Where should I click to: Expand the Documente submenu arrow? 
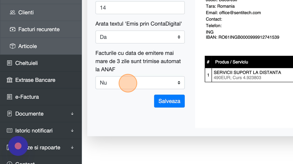pos(72,114)
